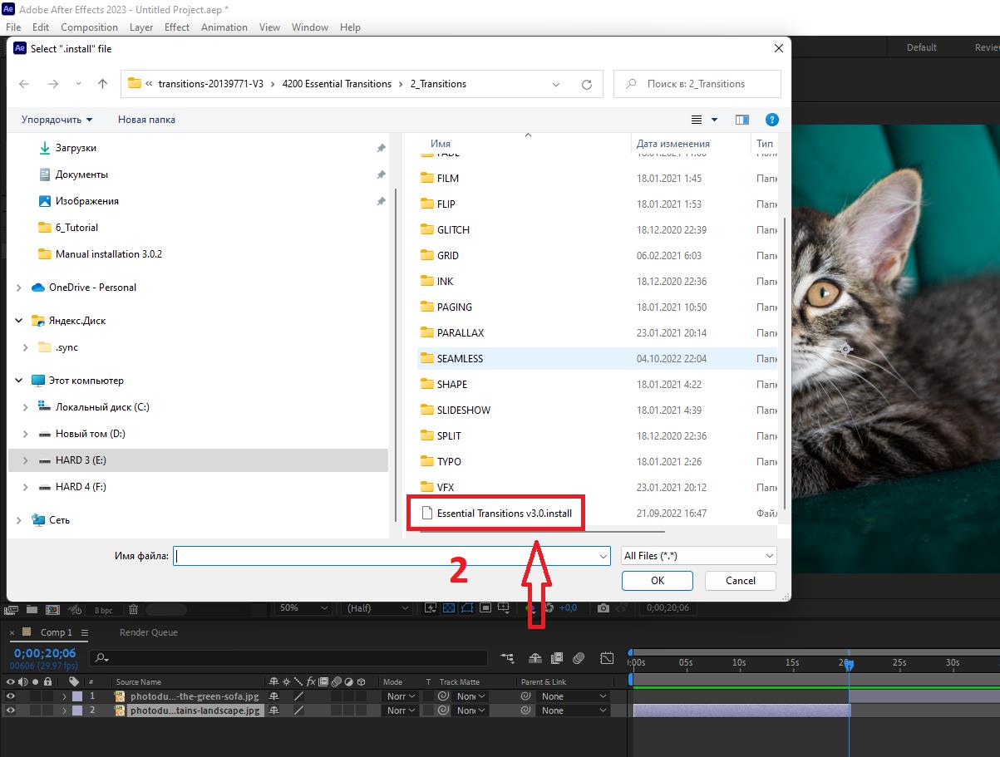Open the (Half) resolution dropdown
1000x757 pixels.
[377, 608]
